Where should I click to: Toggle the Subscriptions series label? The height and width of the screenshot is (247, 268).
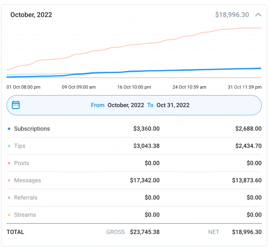click(x=32, y=129)
